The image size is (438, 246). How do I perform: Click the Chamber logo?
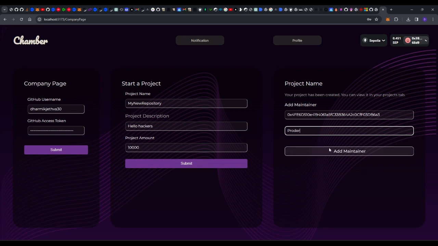[31, 40]
